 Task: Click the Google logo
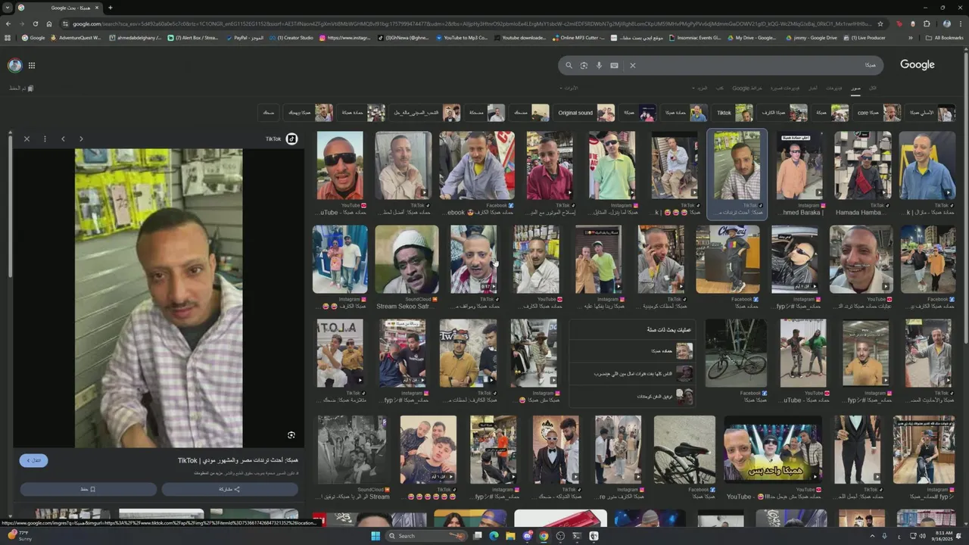917,65
